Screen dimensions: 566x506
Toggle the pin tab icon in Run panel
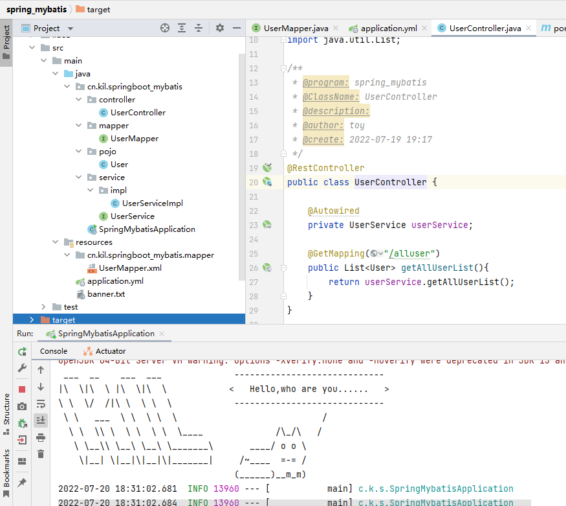point(22,483)
